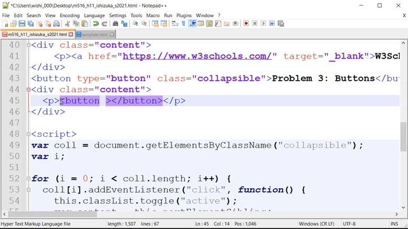Create a new document with New icon
The image size is (408, 229).
5,24
